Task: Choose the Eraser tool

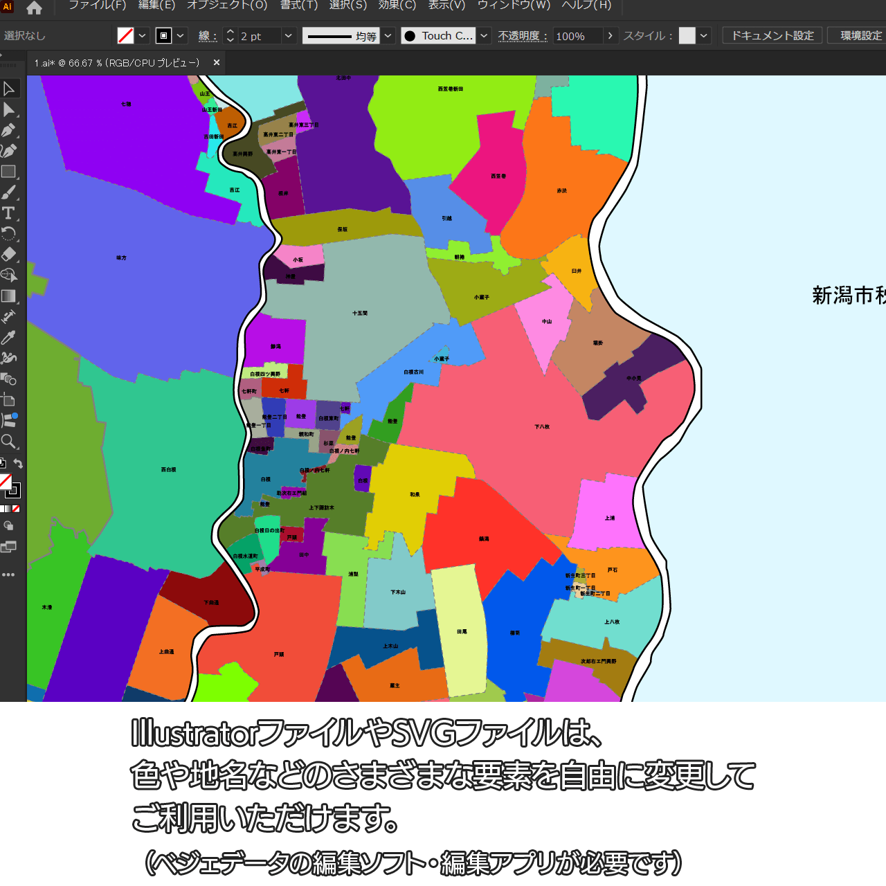Action: coord(9,255)
